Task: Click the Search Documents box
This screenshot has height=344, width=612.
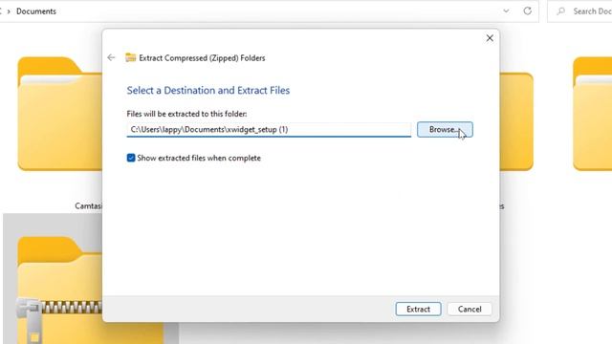Action: pyautogui.click(x=580, y=11)
